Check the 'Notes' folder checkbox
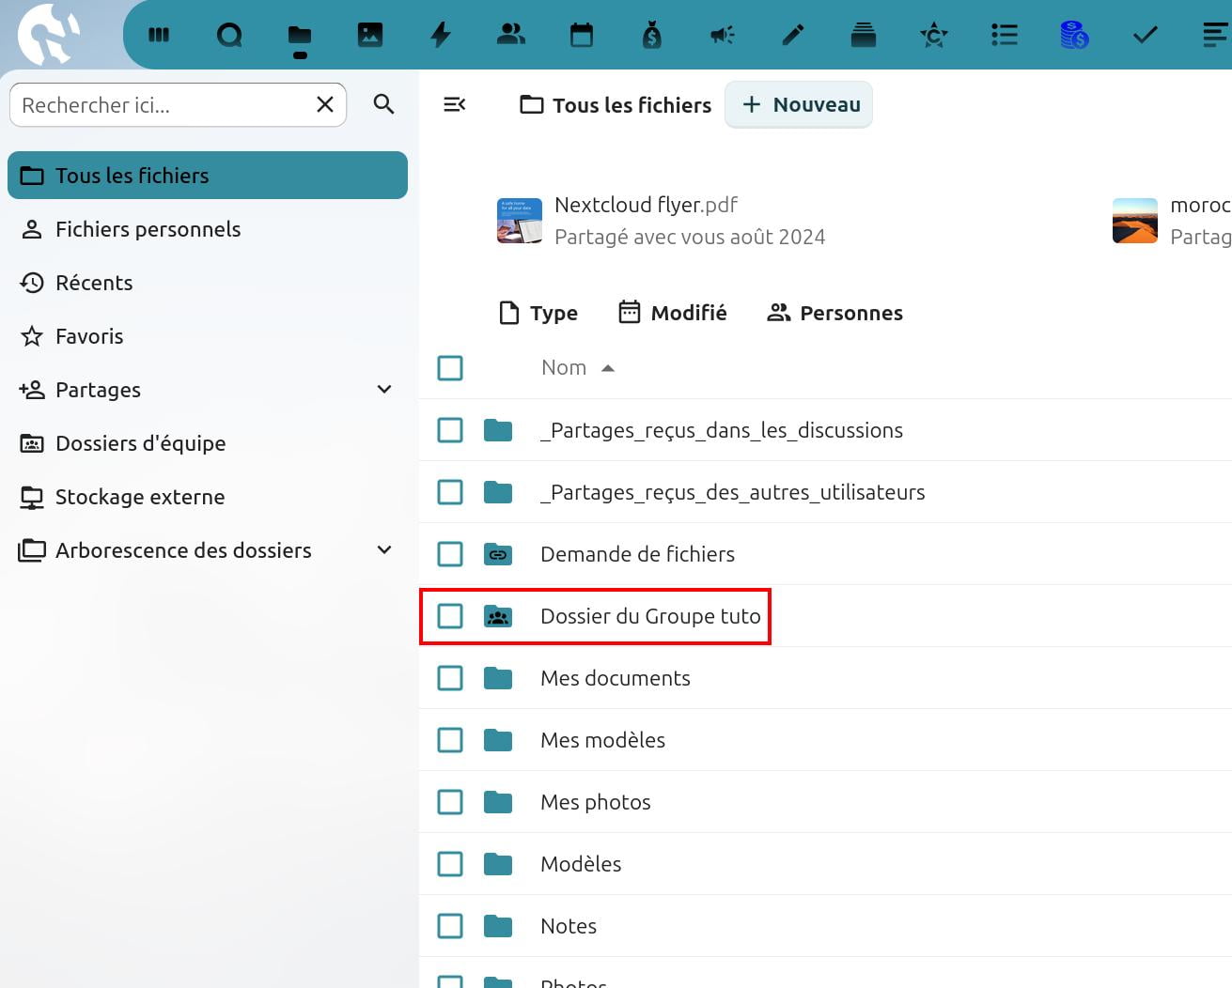 450,926
